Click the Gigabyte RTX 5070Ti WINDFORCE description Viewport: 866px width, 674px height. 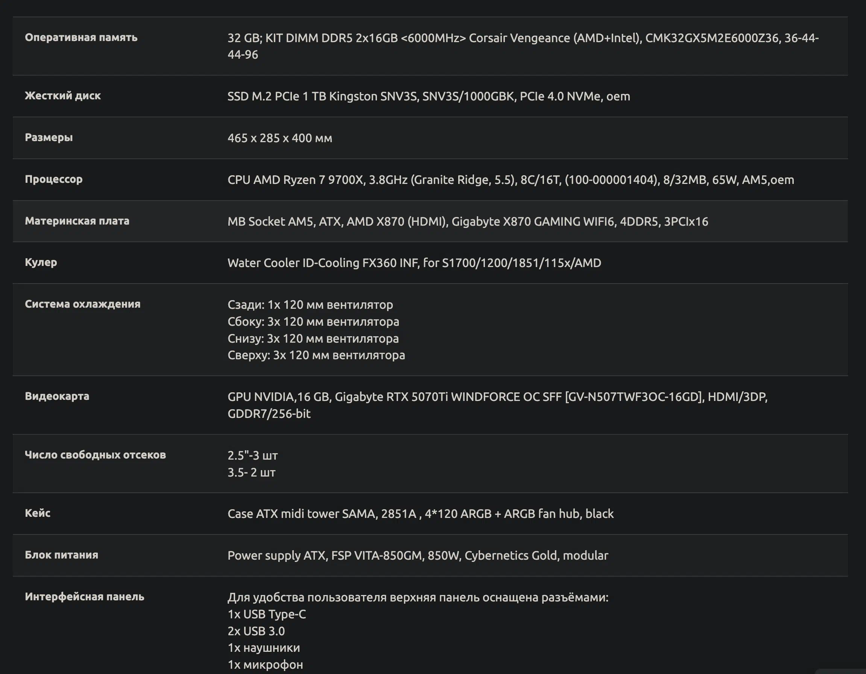498,405
